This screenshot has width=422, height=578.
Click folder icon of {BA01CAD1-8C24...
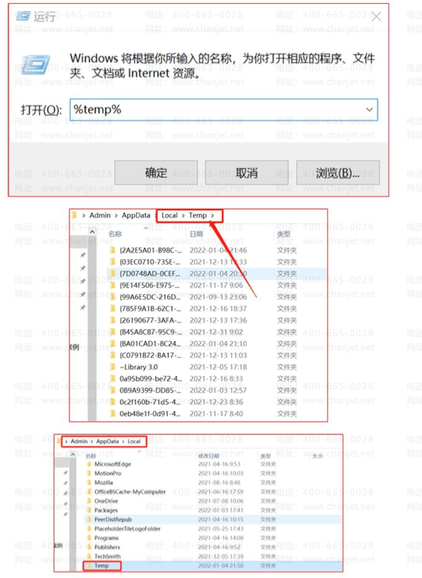(x=113, y=344)
